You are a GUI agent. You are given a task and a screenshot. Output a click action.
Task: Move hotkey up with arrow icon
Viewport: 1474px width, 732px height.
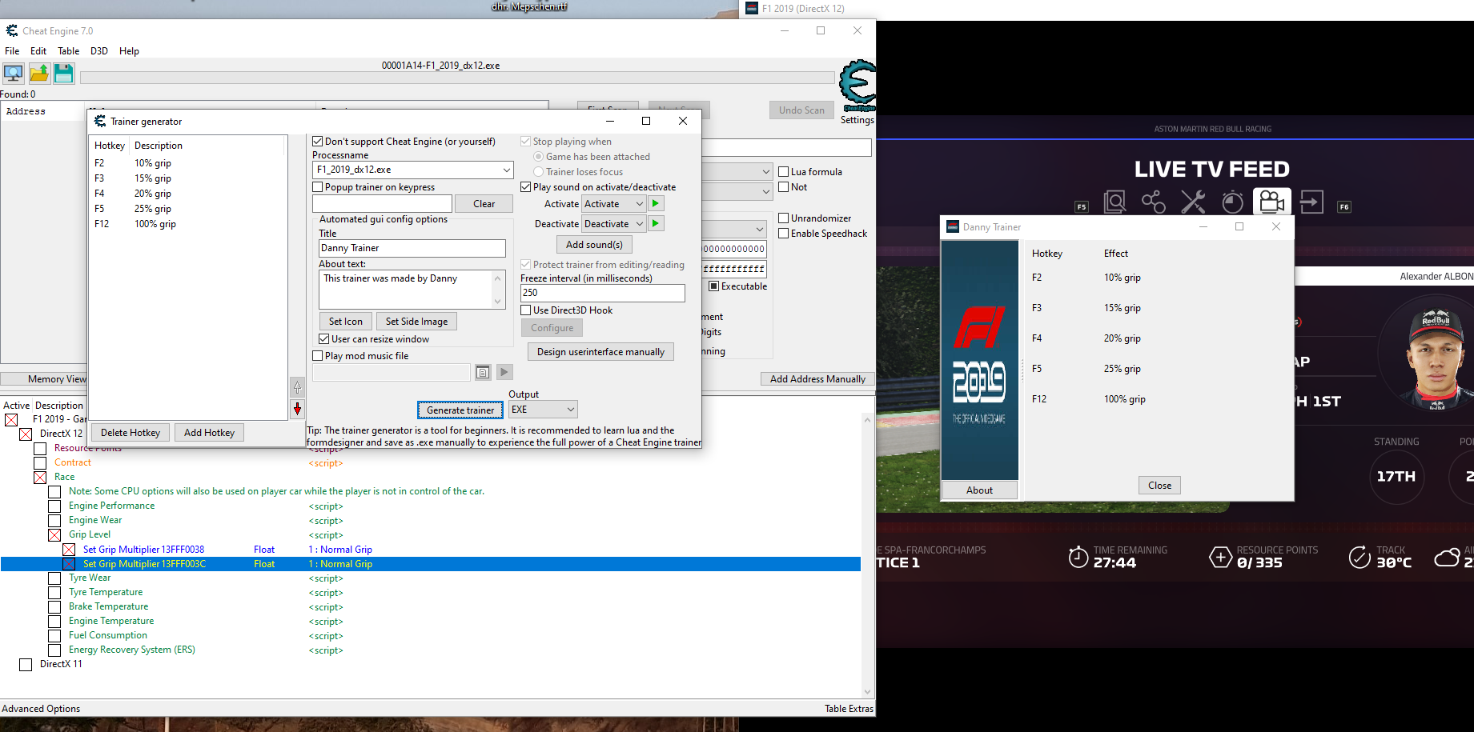[297, 387]
